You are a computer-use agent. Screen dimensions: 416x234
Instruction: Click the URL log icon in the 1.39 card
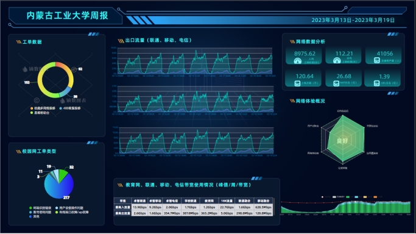pos(376,83)
